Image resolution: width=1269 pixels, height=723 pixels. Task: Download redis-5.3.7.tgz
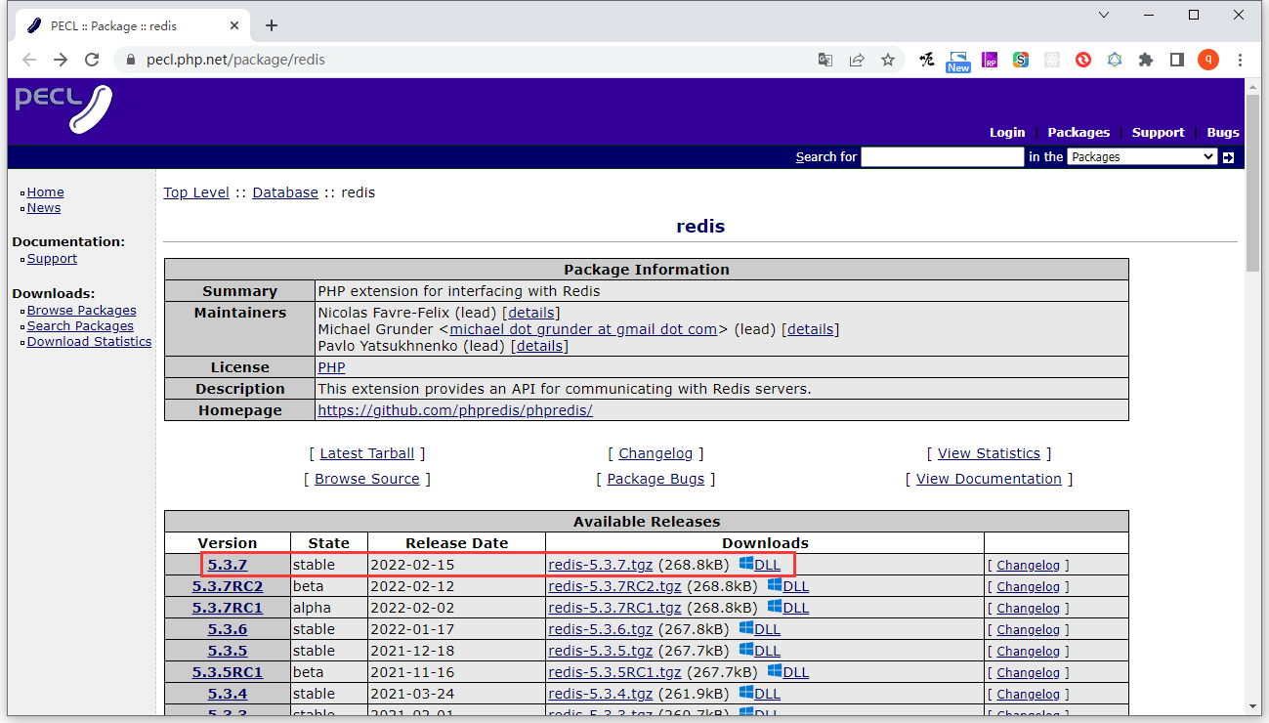[600, 565]
